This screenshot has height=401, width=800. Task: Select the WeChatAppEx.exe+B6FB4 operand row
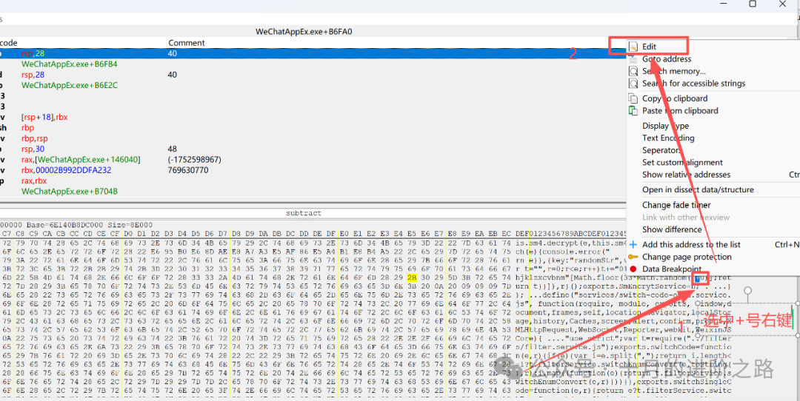click(70, 64)
